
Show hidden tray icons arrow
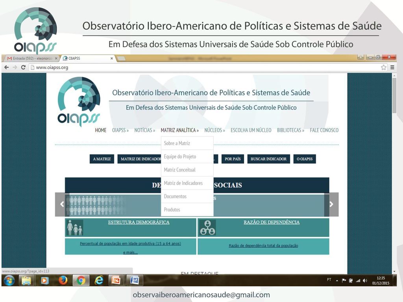pyautogui.click(x=337, y=281)
